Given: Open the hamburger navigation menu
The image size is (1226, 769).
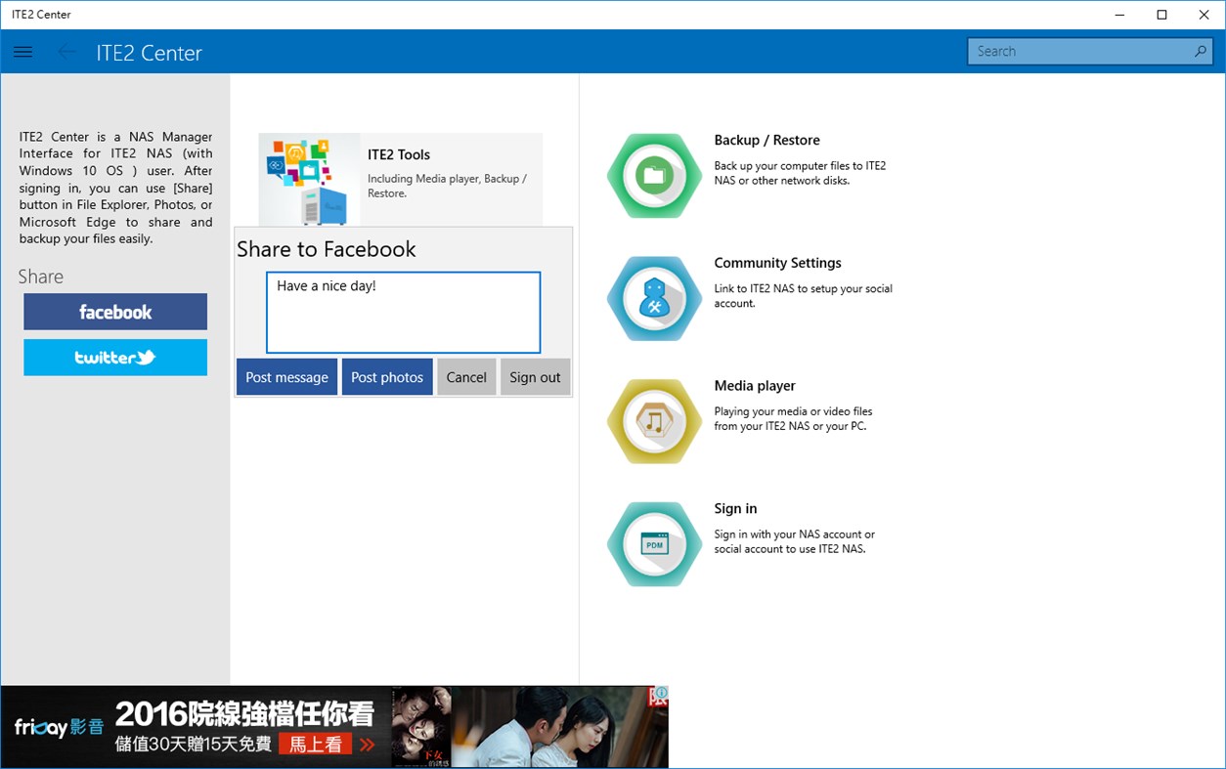Looking at the screenshot, I should (22, 52).
